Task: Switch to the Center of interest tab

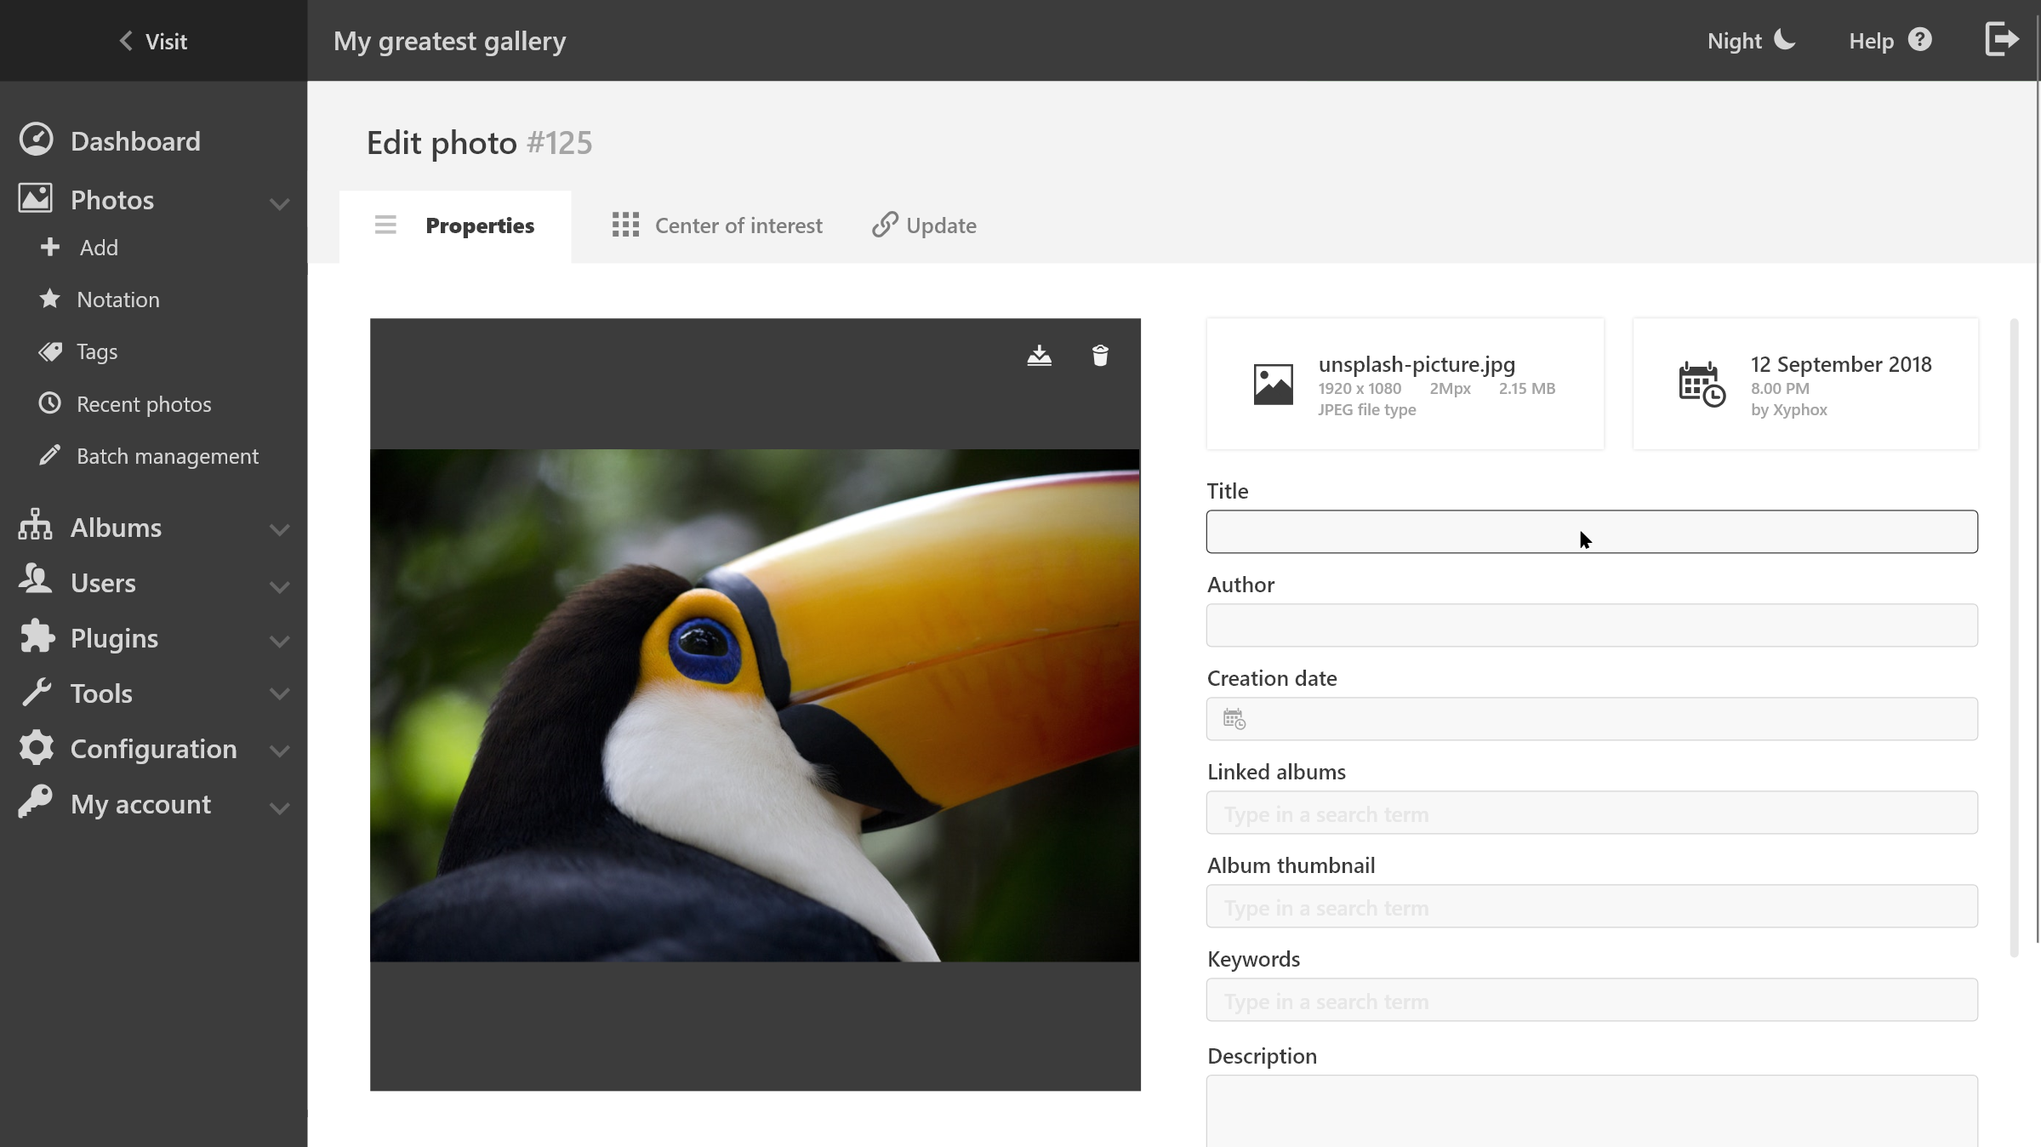Action: pos(717,226)
